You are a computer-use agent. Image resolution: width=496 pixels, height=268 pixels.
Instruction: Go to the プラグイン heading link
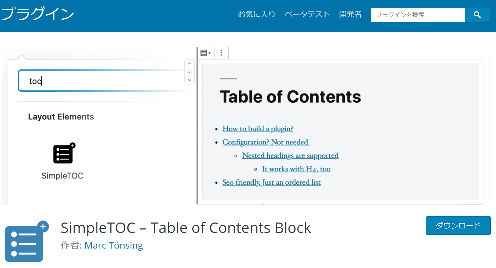38,14
